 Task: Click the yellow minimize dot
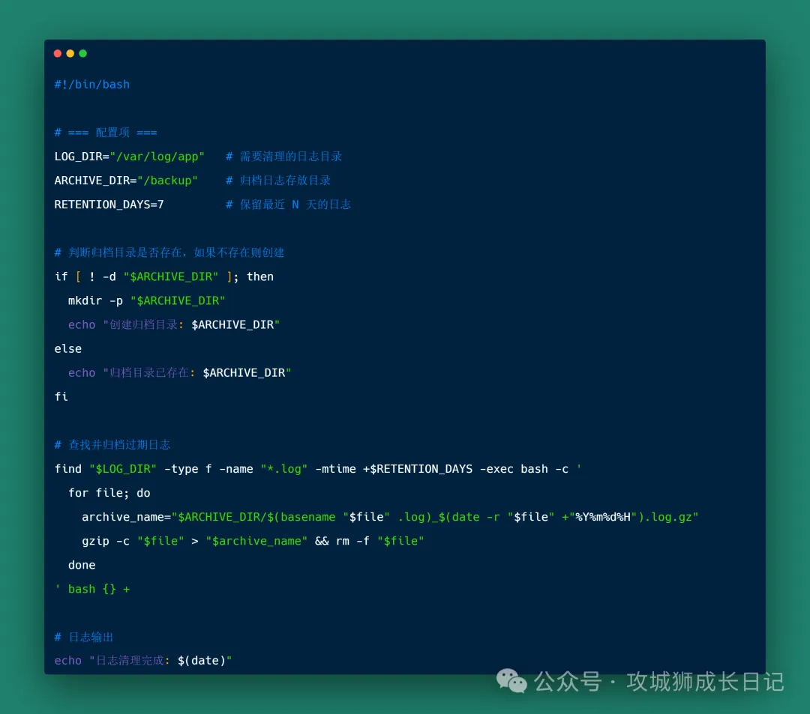coord(70,53)
